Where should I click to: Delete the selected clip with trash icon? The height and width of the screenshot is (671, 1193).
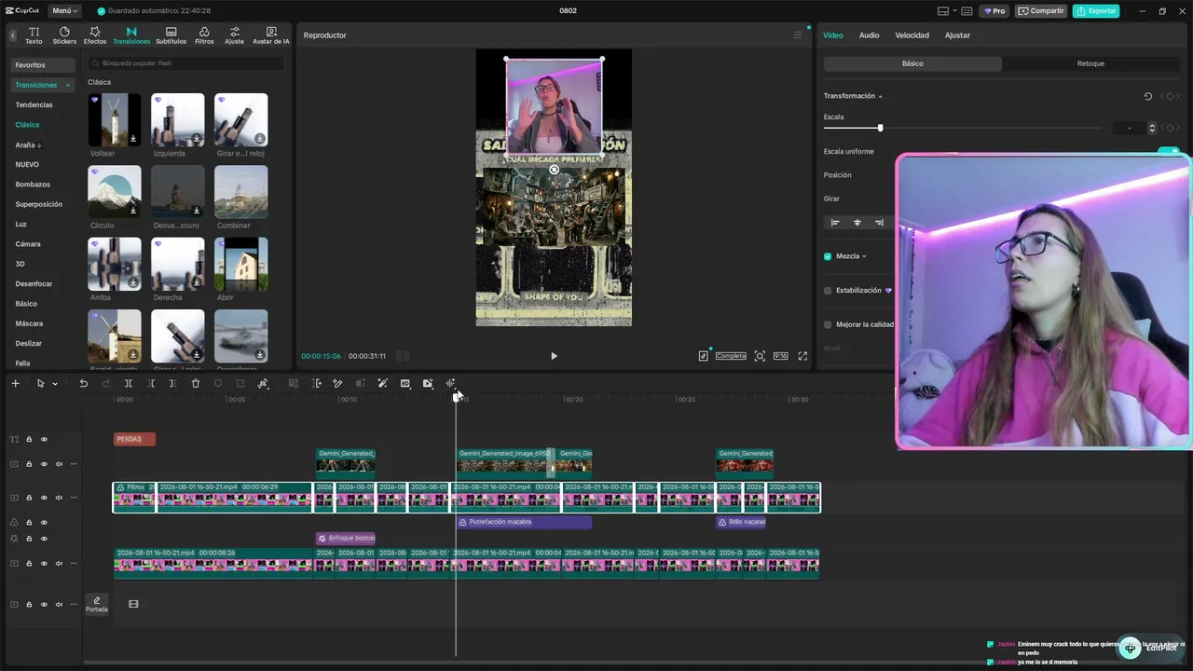point(196,383)
